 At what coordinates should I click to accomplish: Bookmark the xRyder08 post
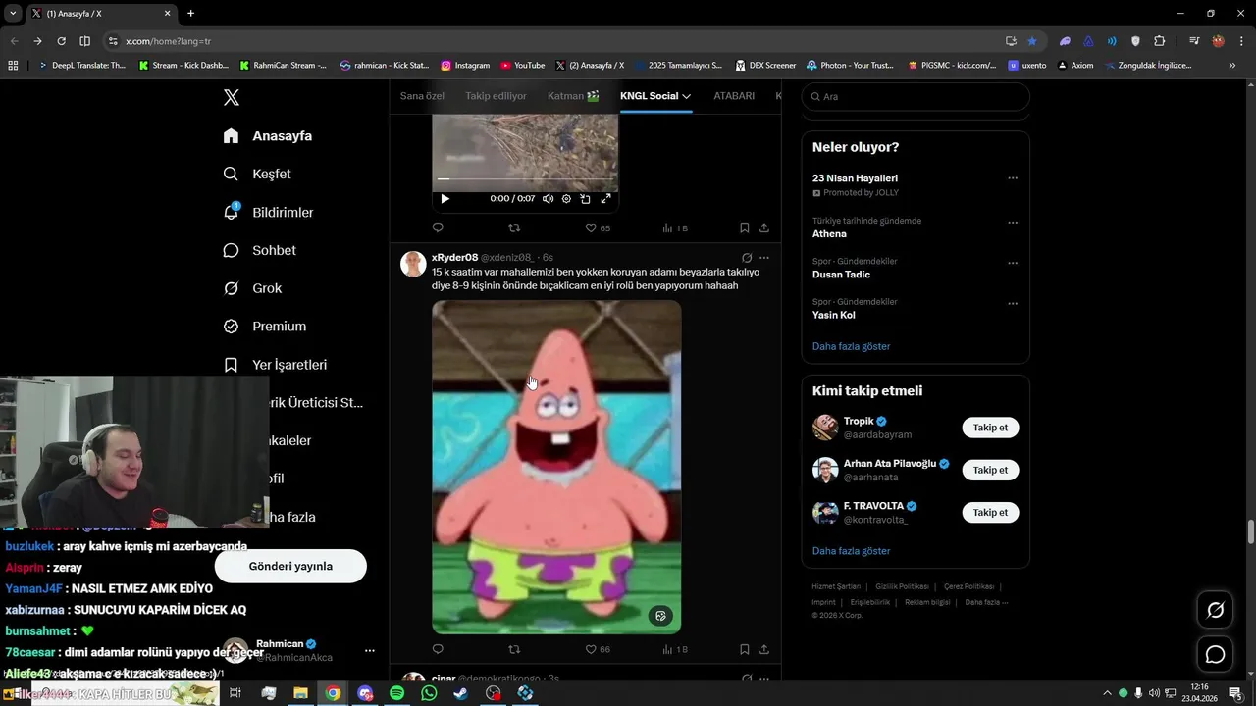click(744, 649)
